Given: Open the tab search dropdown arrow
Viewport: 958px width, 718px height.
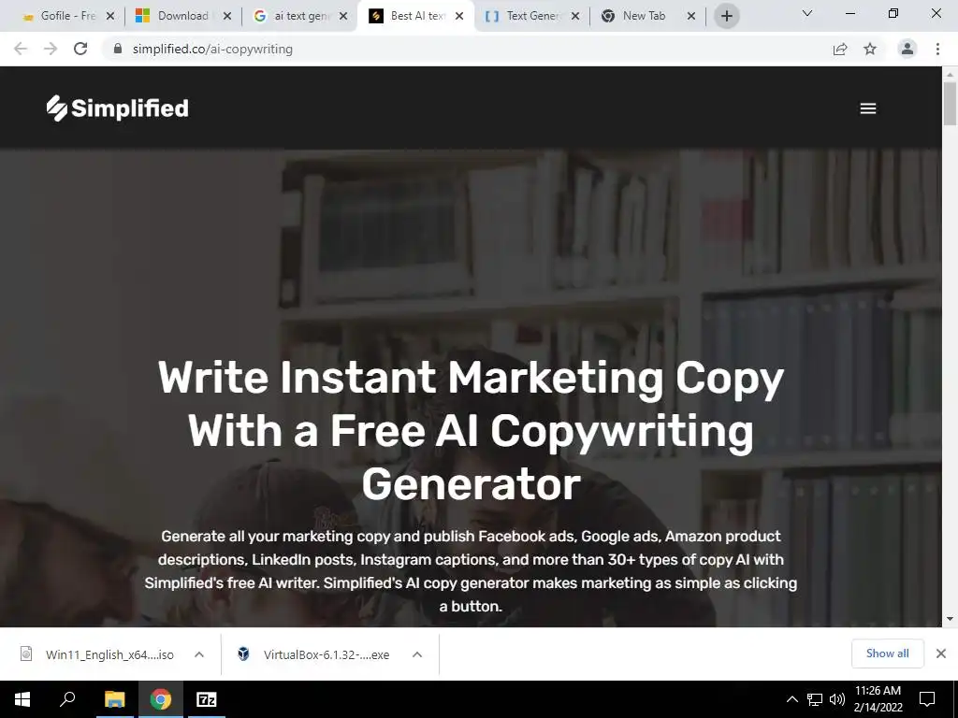Looking at the screenshot, I should [x=807, y=13].
